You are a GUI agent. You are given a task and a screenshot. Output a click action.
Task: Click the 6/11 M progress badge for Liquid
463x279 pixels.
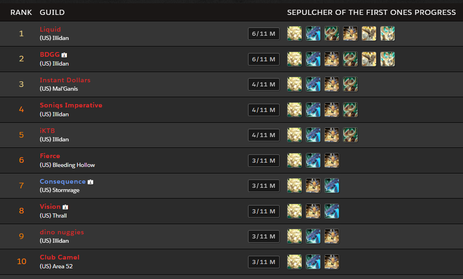264,33
